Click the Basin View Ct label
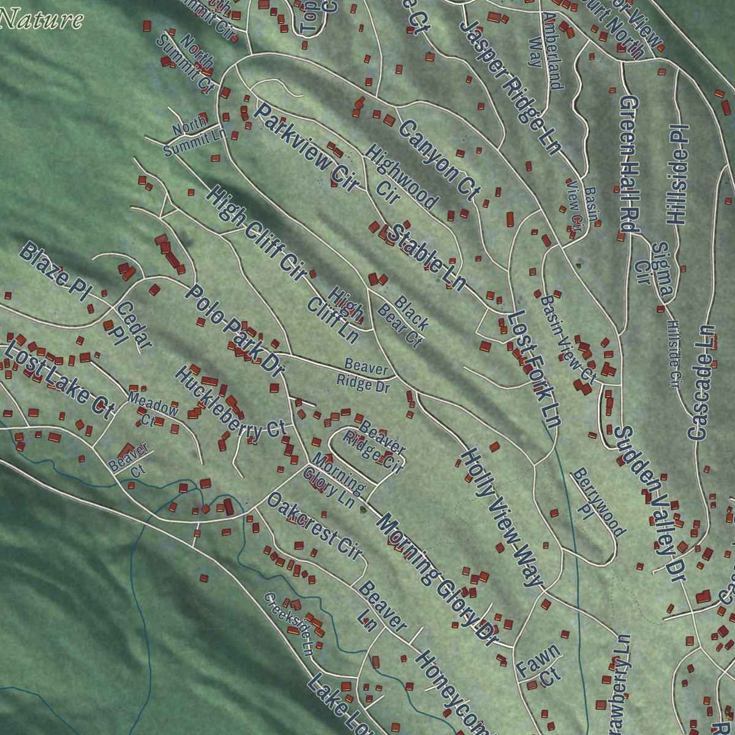735x735 pixels. 568,338
